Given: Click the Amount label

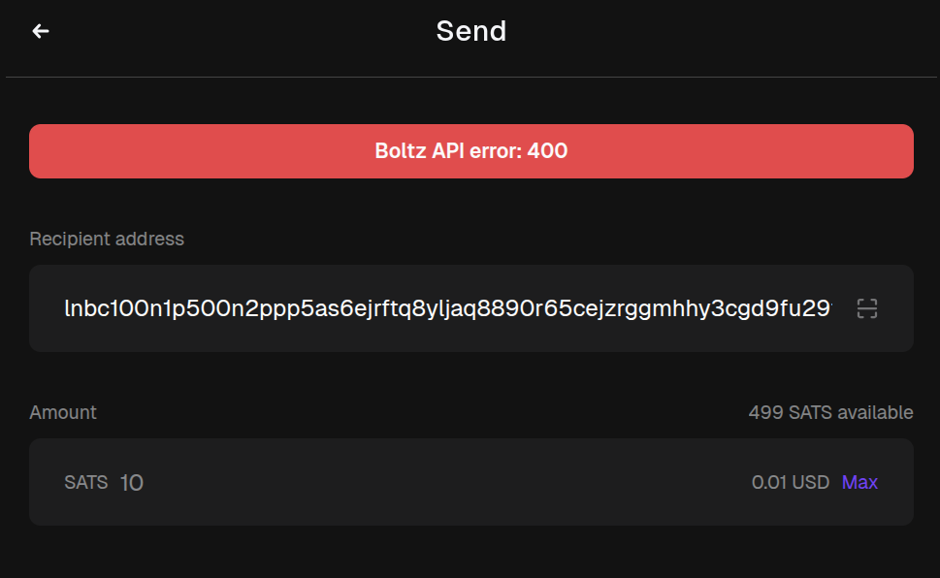Looking at the screenshot, I should tap(63, 412).
